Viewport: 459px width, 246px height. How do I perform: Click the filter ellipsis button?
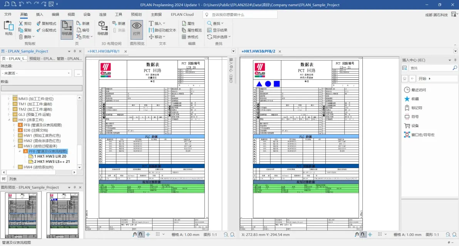coord(78,74)
